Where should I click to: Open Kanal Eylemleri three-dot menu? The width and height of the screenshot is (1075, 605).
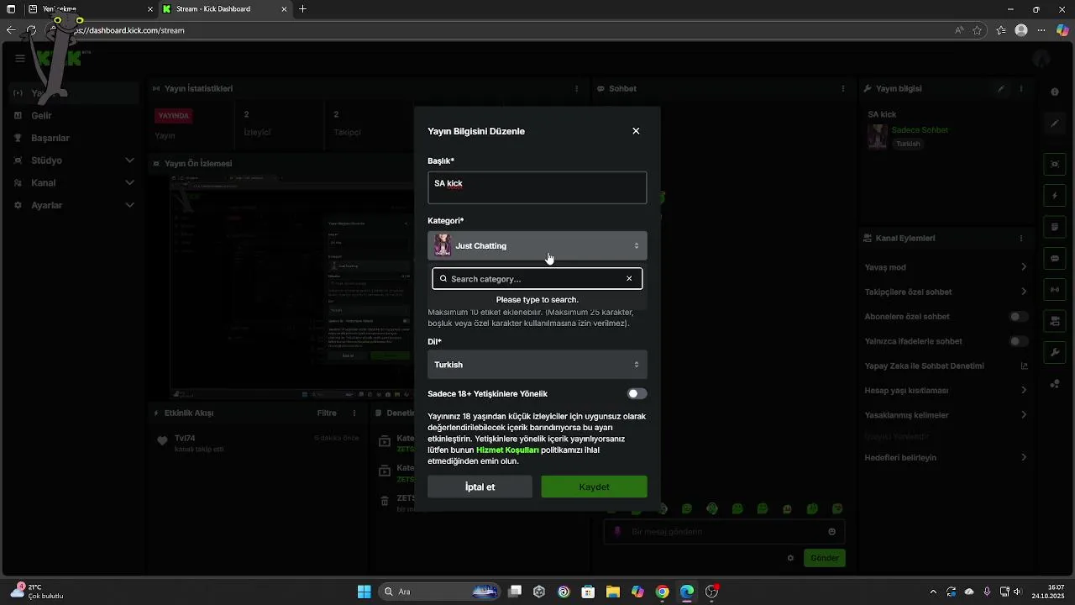tap(1021, 238)
